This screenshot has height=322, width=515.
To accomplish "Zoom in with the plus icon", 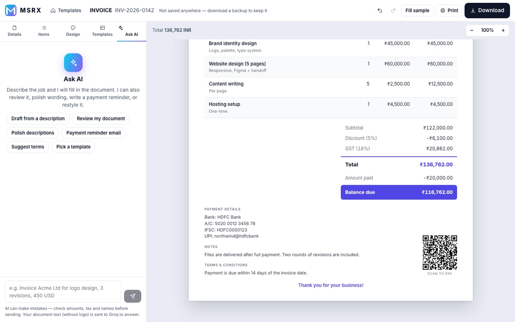I will coord(503,30).
